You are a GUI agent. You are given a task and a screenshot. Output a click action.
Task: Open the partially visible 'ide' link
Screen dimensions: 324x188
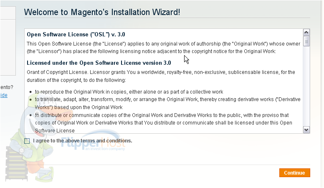(4, 95)
